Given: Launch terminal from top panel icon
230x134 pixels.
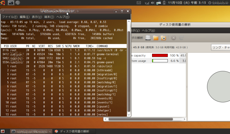Looking at the screenshot, I should point(11,3).
